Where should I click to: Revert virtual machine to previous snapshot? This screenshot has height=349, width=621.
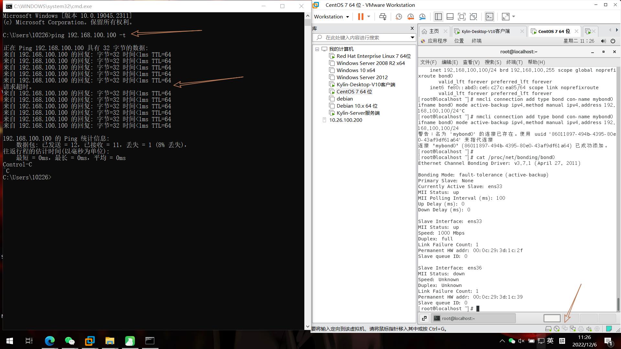click(x=410, y=17)
